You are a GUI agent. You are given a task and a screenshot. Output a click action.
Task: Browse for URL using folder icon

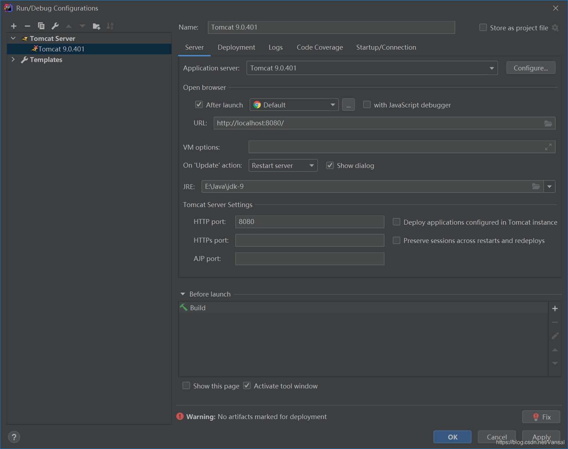pyautogui.click(x=548, y=123)
